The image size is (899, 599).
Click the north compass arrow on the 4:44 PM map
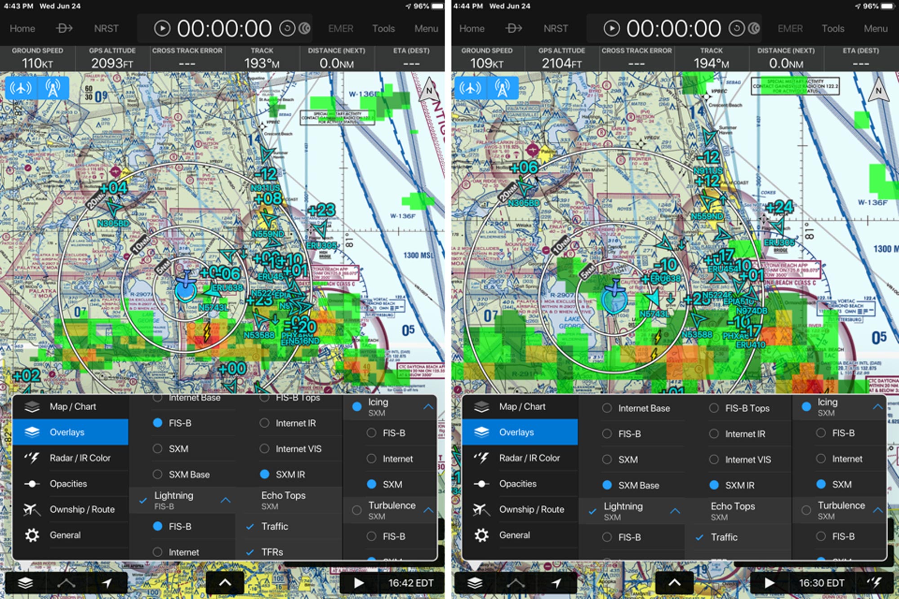coord(878,90)
